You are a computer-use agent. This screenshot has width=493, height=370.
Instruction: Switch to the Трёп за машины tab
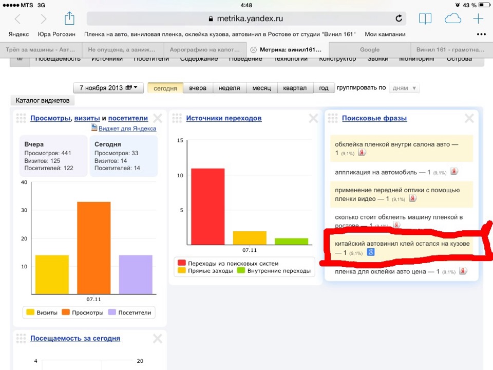click(x=41, y=50)
